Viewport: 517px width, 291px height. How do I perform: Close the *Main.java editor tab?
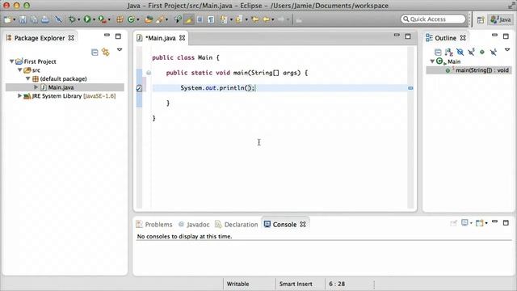[182, 38]
